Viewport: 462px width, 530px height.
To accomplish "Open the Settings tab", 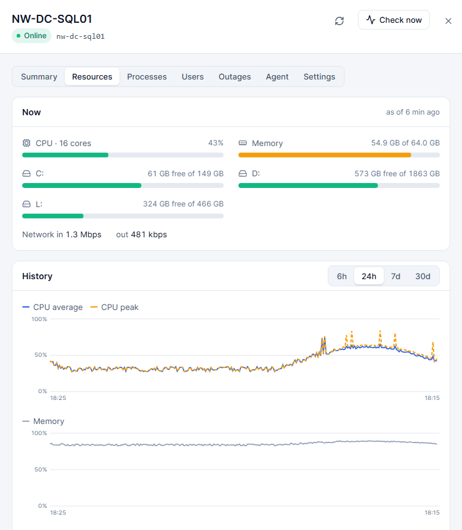I will [x=319, y=77].
